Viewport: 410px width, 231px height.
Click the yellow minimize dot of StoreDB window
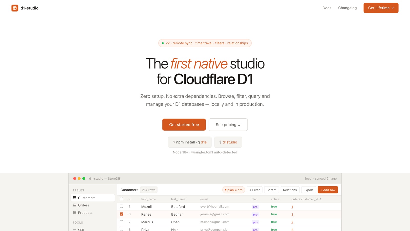click(79, 178)
